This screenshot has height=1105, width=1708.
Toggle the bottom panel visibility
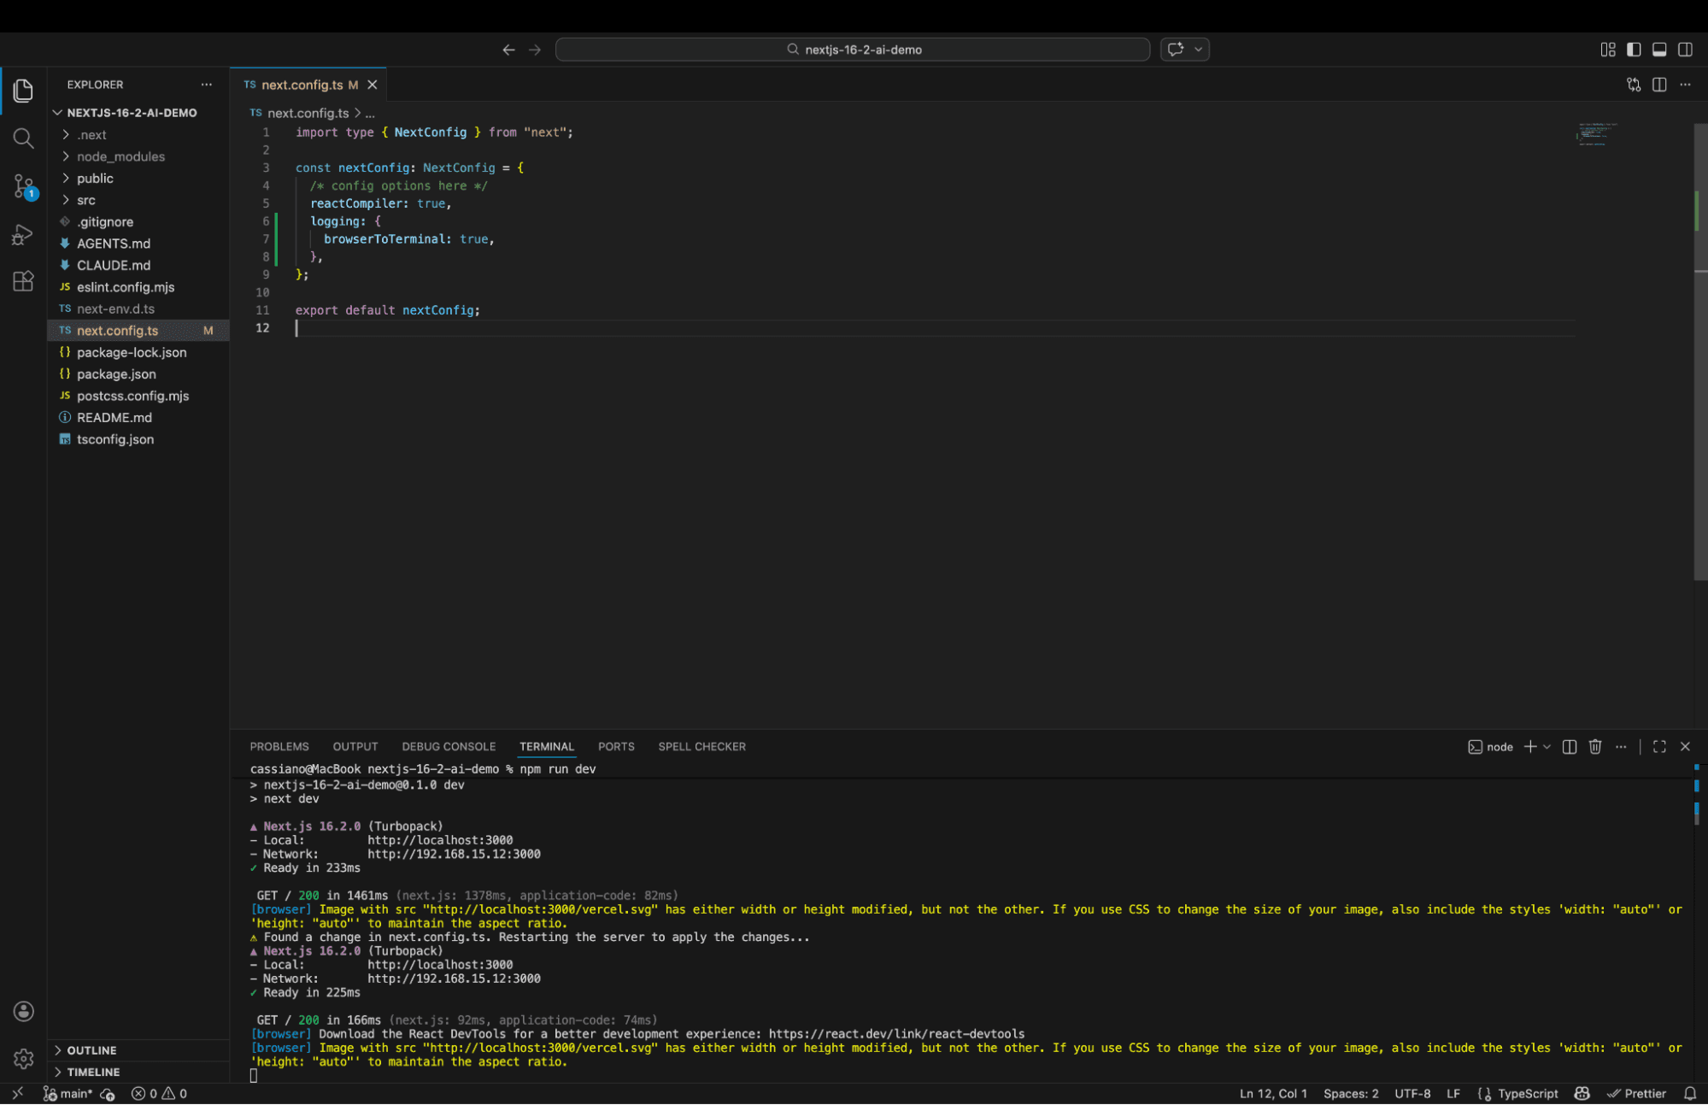click(x=1658, y=50)
